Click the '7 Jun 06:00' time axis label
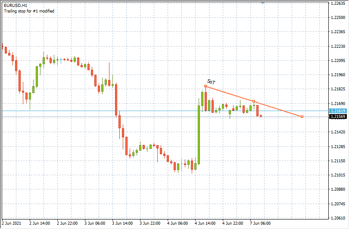The height and width of the screenshot is (229, 349). 261,223
